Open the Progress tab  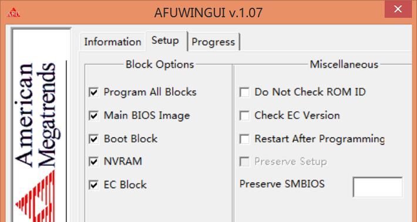point(213,42)
